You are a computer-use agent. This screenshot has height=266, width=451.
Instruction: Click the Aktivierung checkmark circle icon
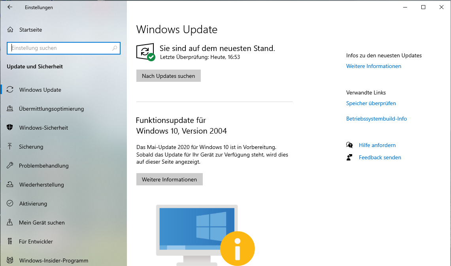tap(10, 203)
